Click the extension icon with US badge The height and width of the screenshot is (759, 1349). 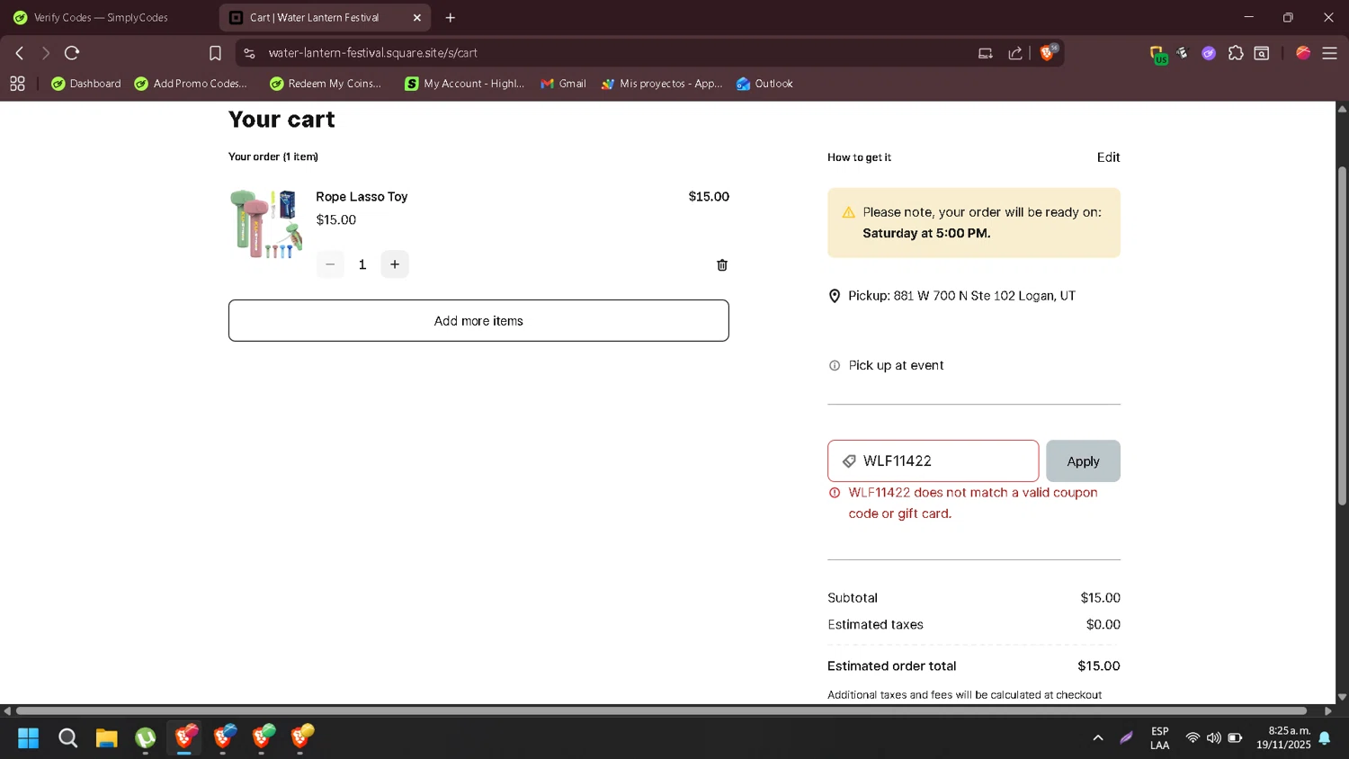[1158, 54]
